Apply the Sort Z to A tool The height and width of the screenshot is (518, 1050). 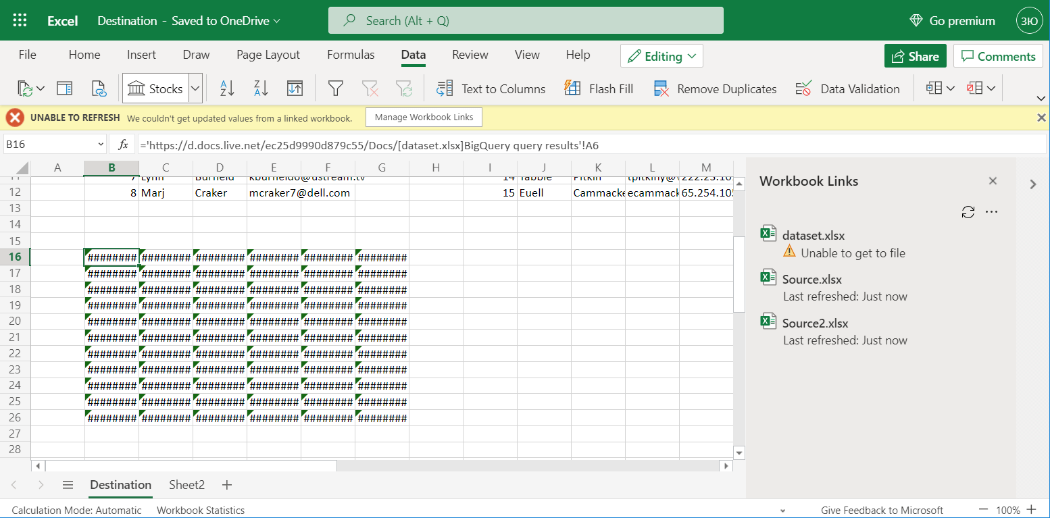[260, 88]
